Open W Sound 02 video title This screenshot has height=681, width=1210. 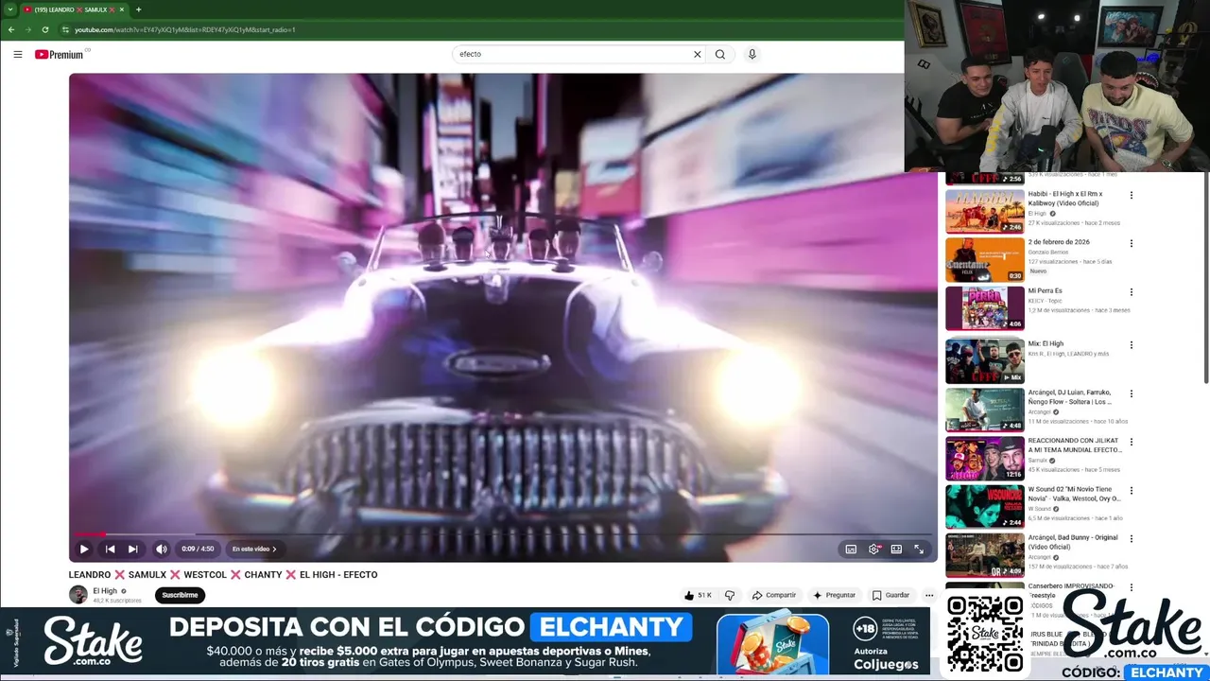coord(1075,494)
